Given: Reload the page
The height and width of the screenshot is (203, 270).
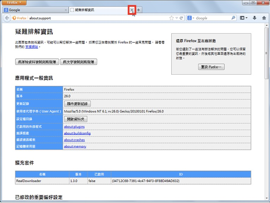Looking at the screenshot, I should 181,18.
